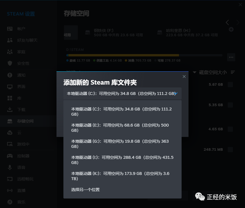Select 选择另一个位置 option
The height and width of the screenshot is (208, 245).
click(x=122, y=190)
